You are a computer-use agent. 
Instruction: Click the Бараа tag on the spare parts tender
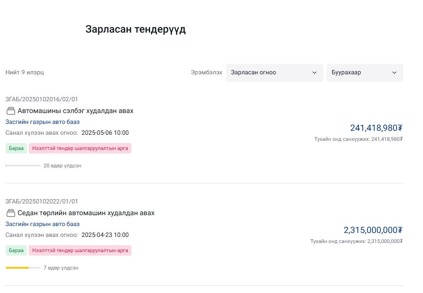16,148
